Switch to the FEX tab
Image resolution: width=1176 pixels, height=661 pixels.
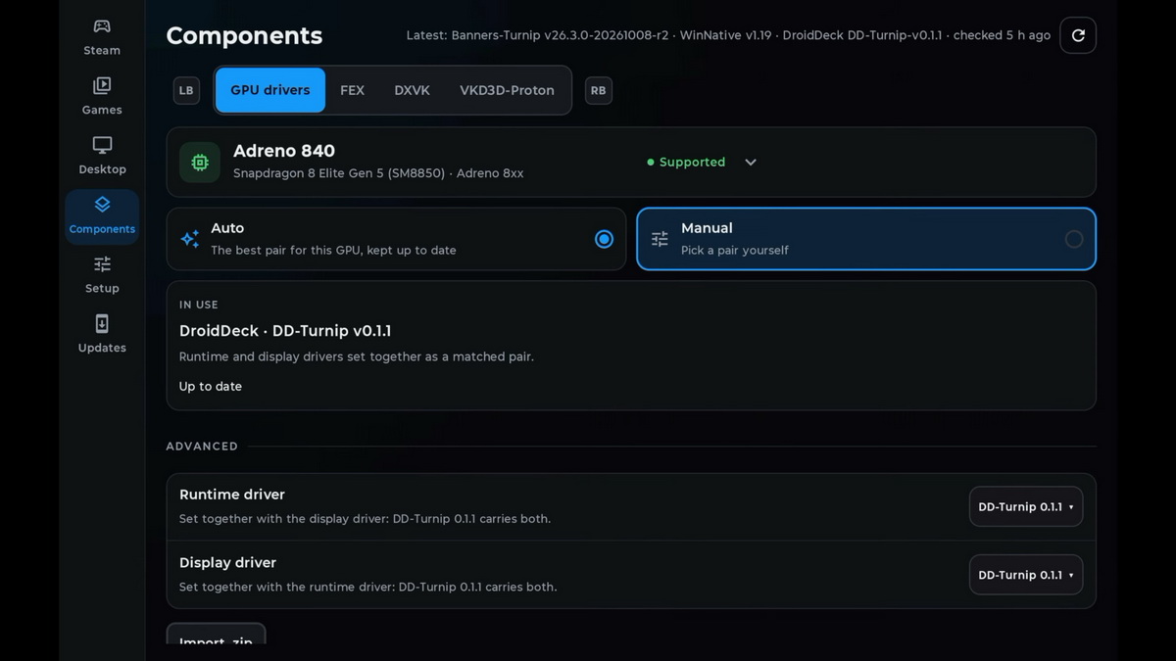point(352,90)
